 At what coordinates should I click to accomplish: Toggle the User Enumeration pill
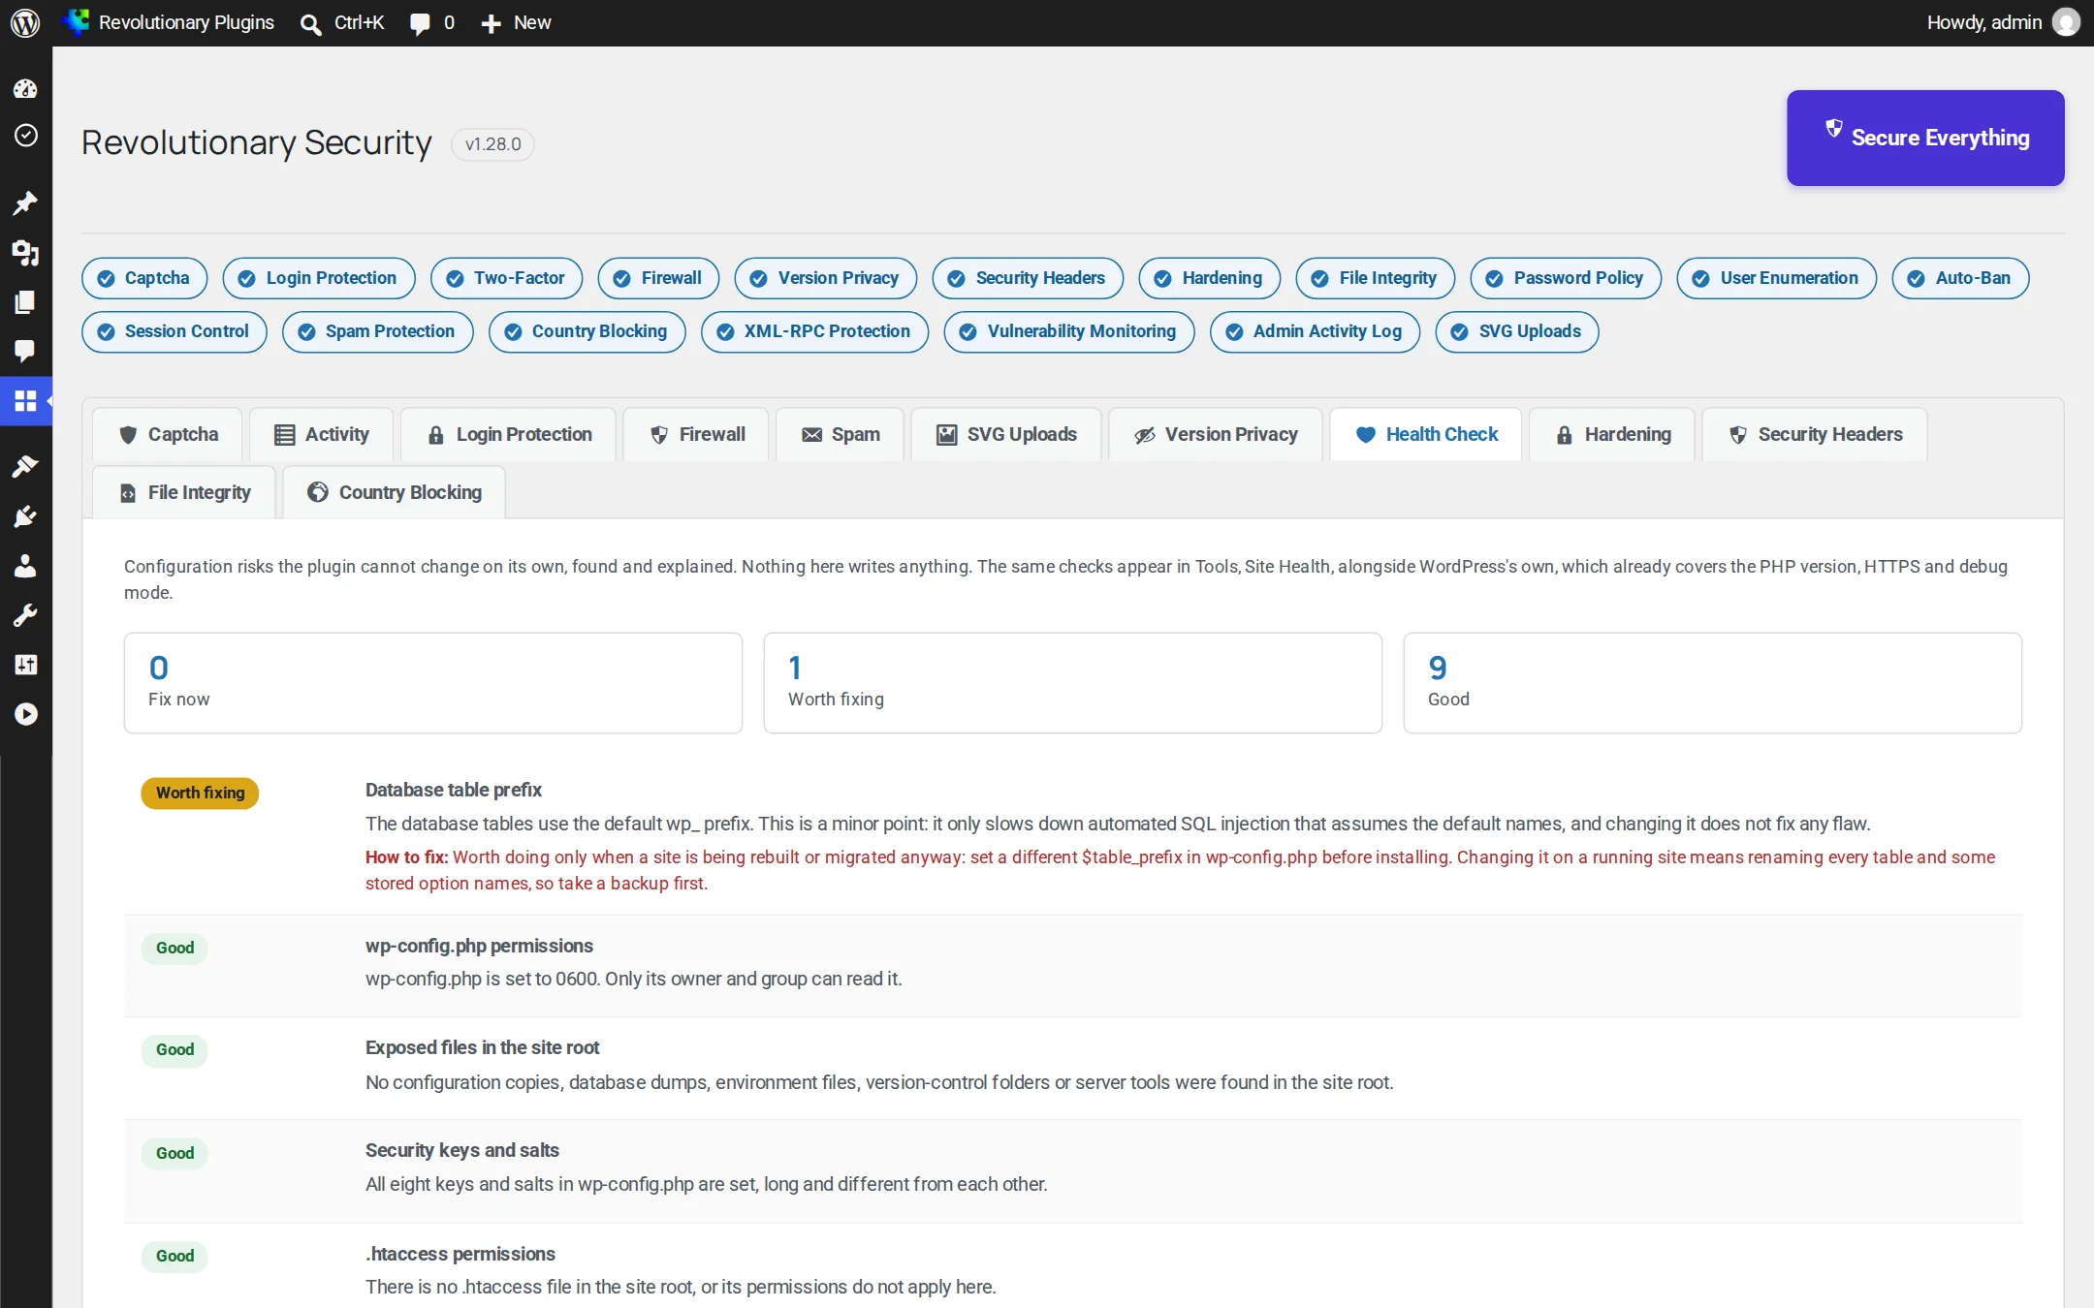[x=1776, y=278]
